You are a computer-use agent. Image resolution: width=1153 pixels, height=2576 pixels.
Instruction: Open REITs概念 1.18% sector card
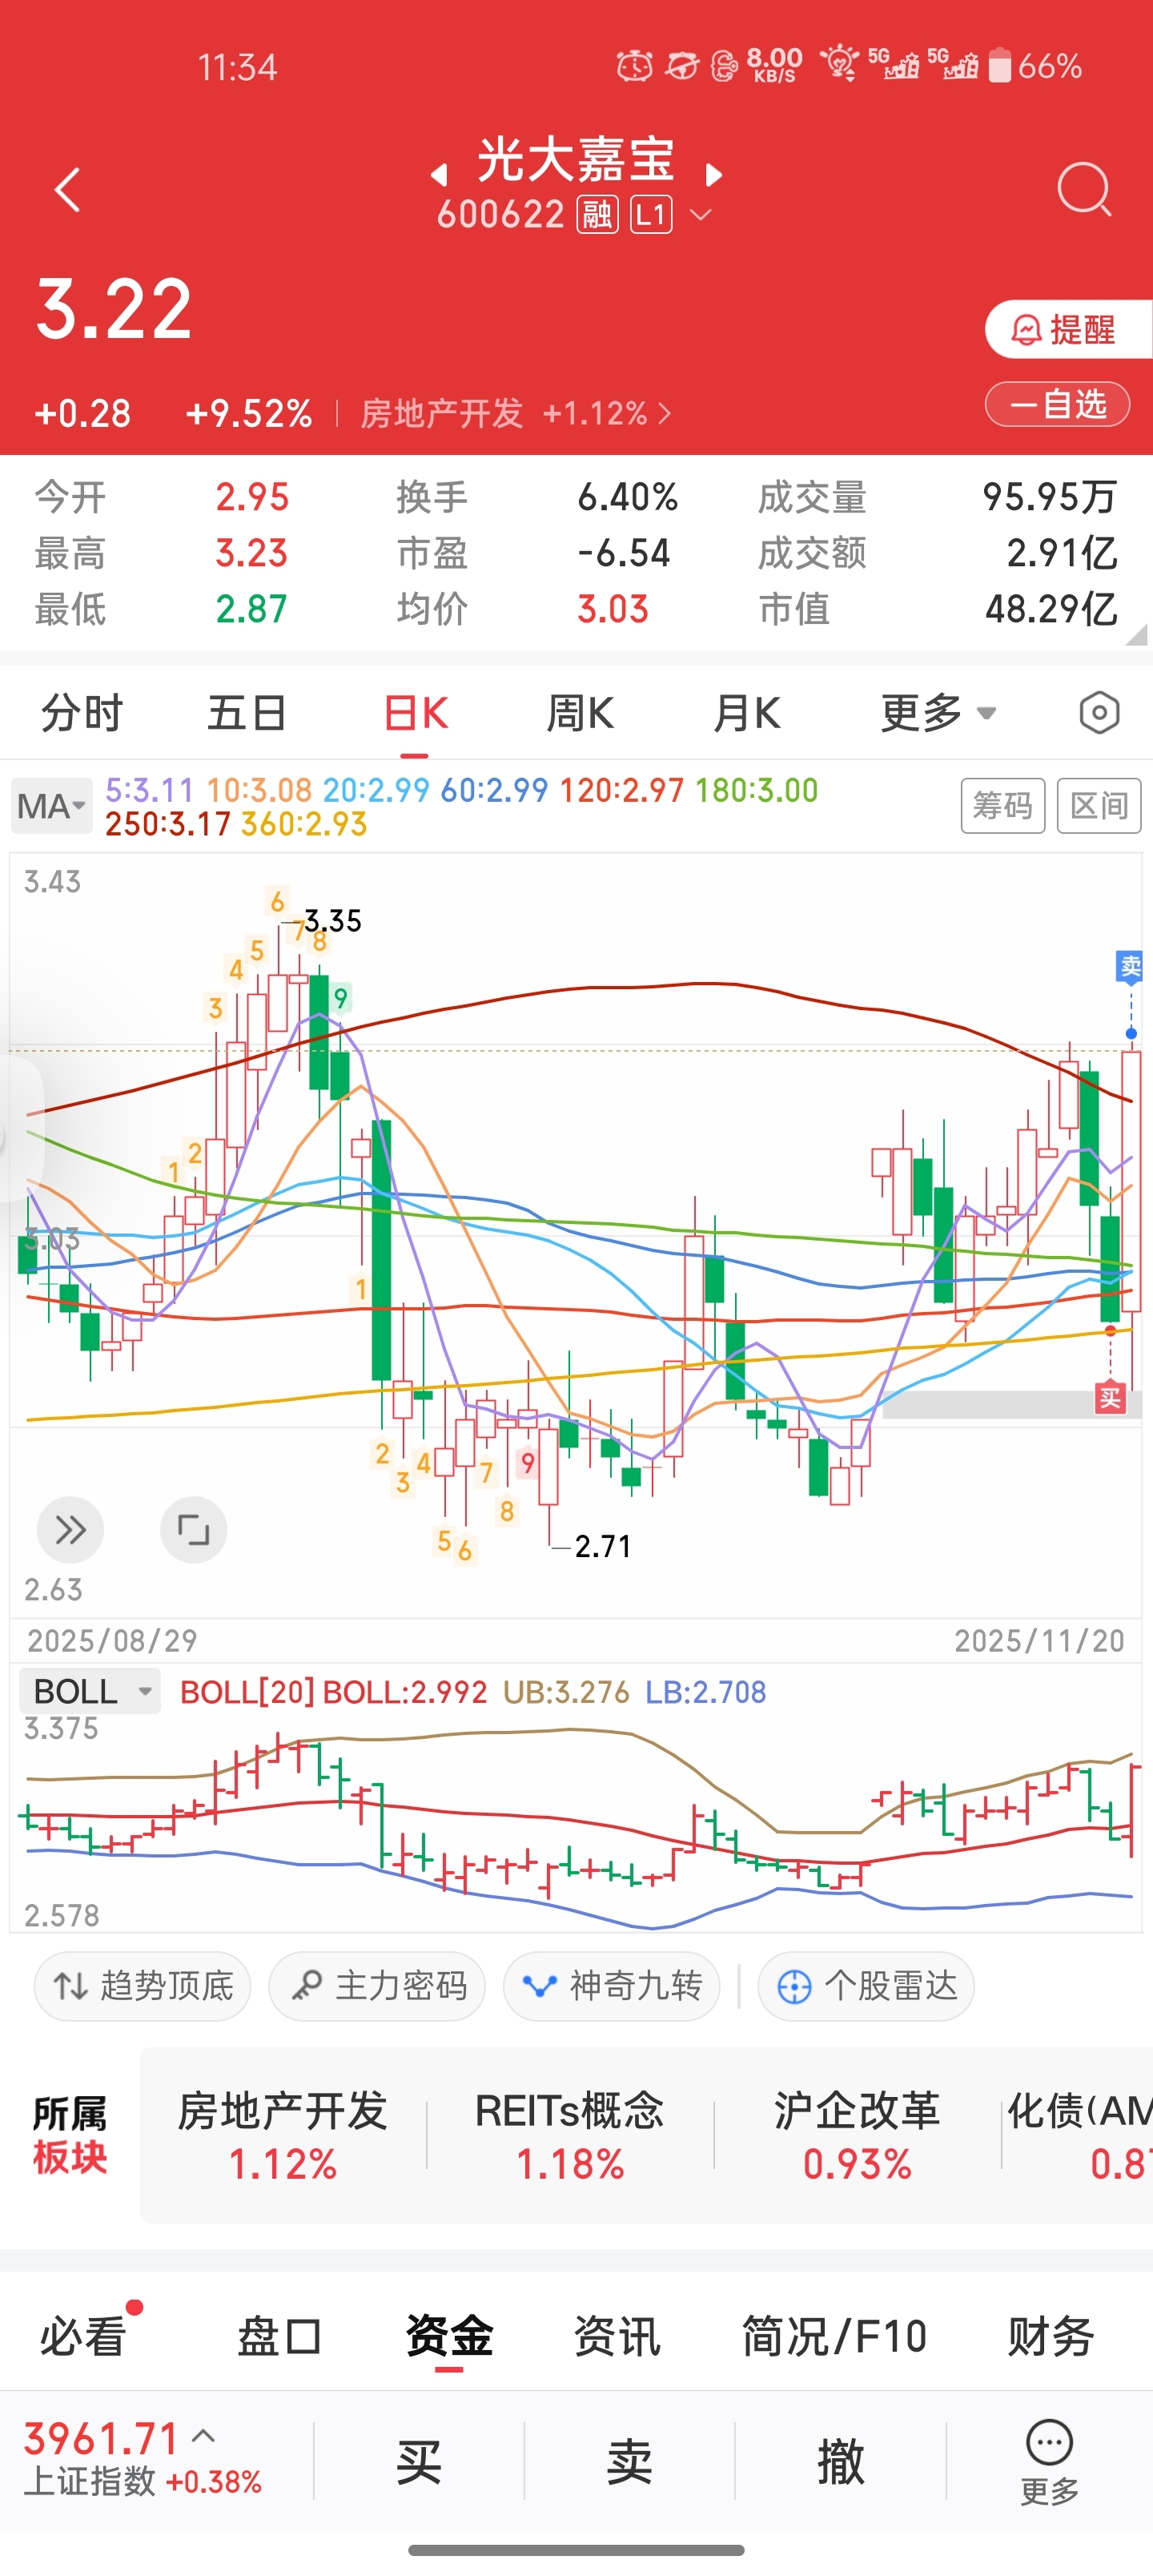point(570,2137)
